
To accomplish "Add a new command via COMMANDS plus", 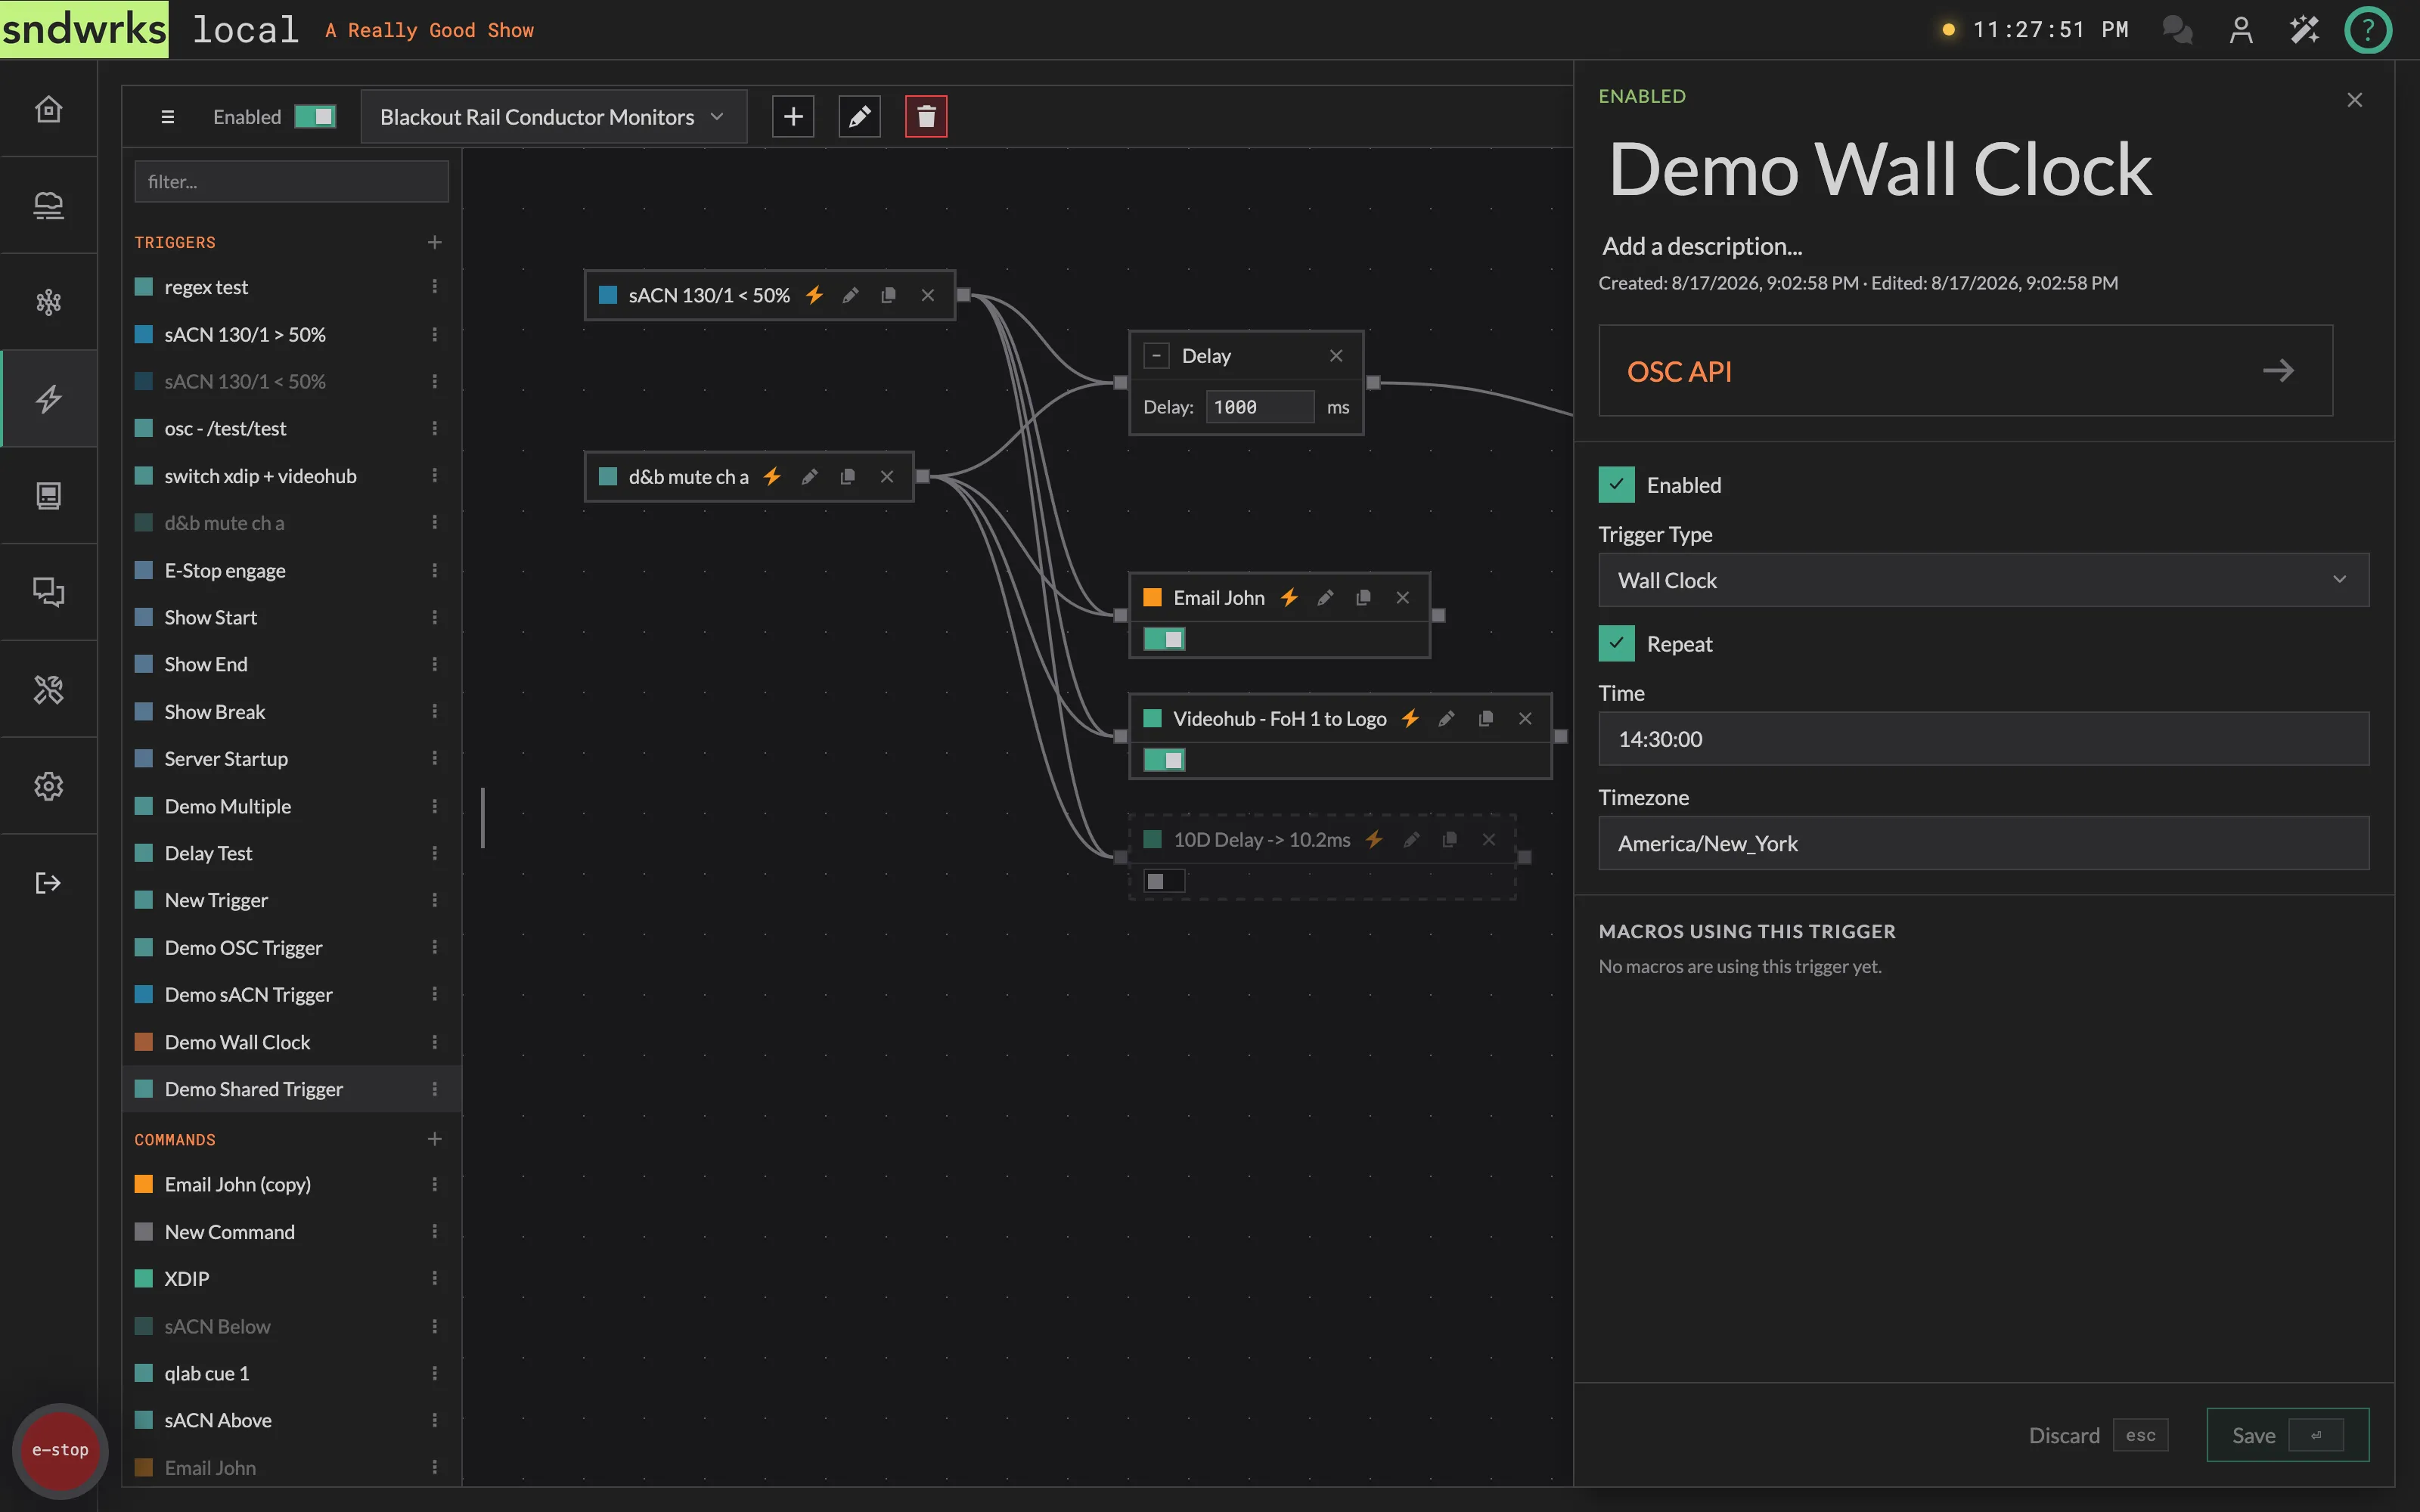I will [434, 1139].
